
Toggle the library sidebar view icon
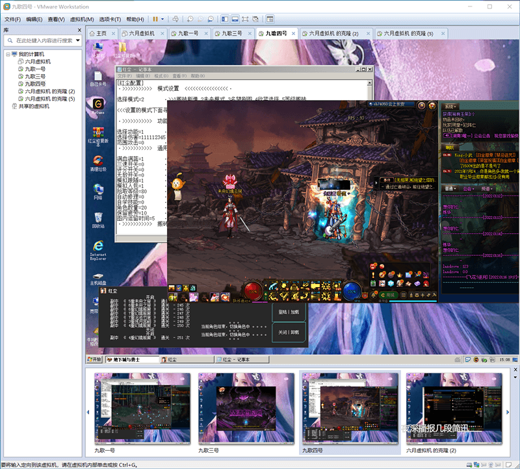click(225, 19)
